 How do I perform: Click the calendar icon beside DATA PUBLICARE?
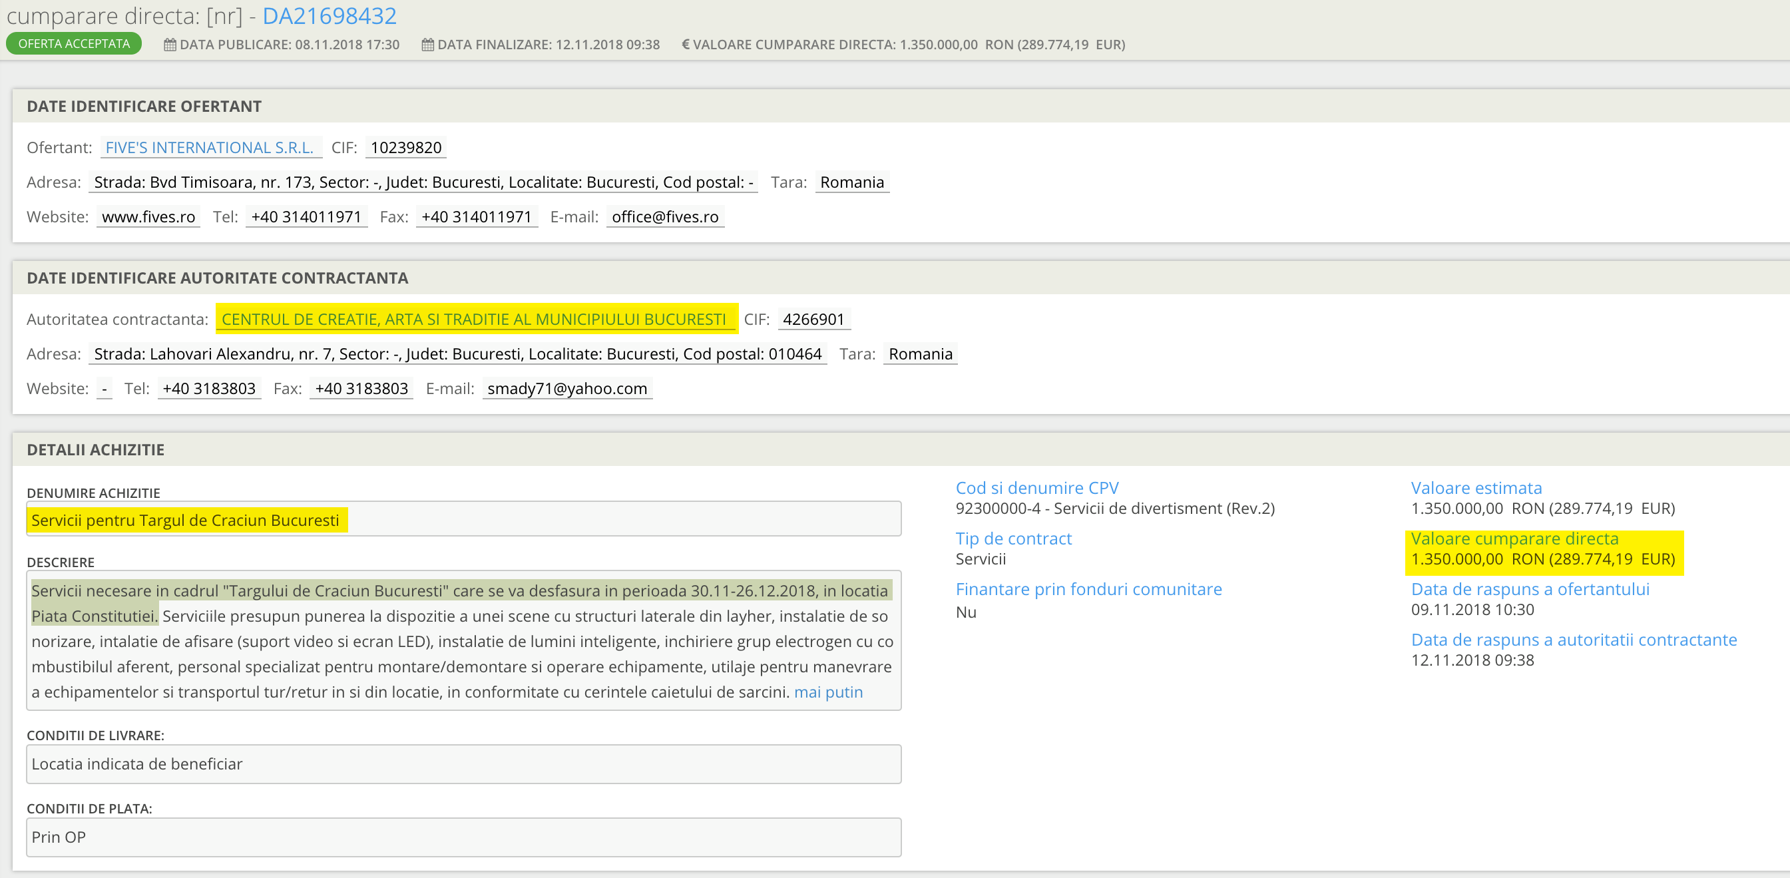pos(170,45)
